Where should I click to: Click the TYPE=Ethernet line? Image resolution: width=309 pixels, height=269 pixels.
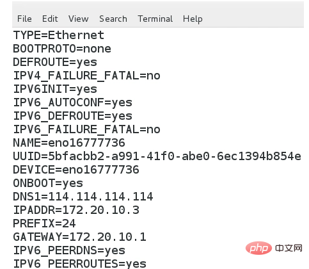pyautogui.click(x=59, y=35)
